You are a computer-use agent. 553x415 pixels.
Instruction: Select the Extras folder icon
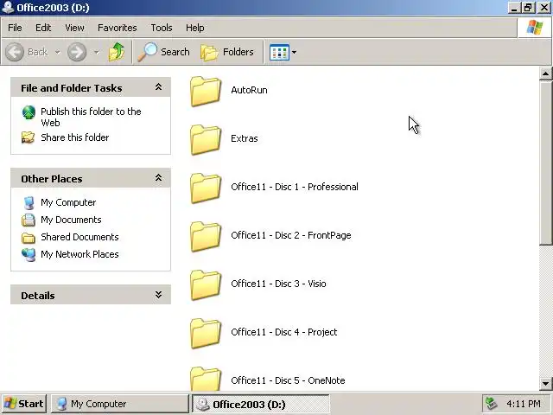tap(206, 139)
